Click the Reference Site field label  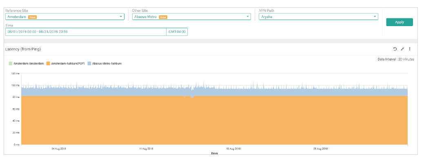[x=16, y=11]
